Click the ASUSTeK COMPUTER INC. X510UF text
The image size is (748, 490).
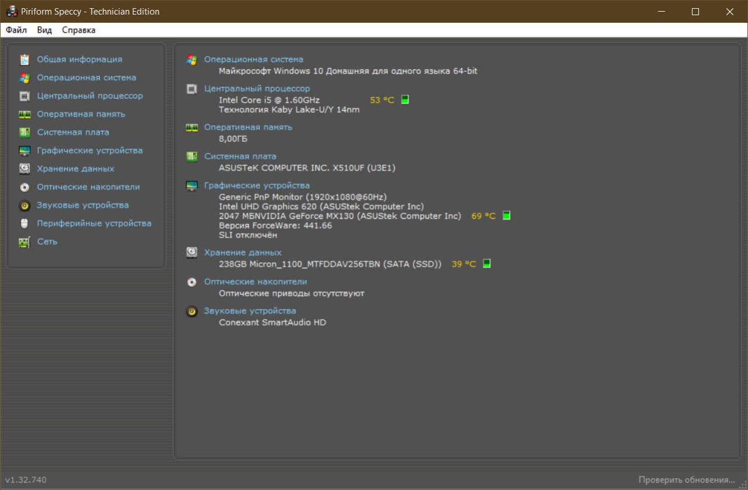tap(307, 168)
